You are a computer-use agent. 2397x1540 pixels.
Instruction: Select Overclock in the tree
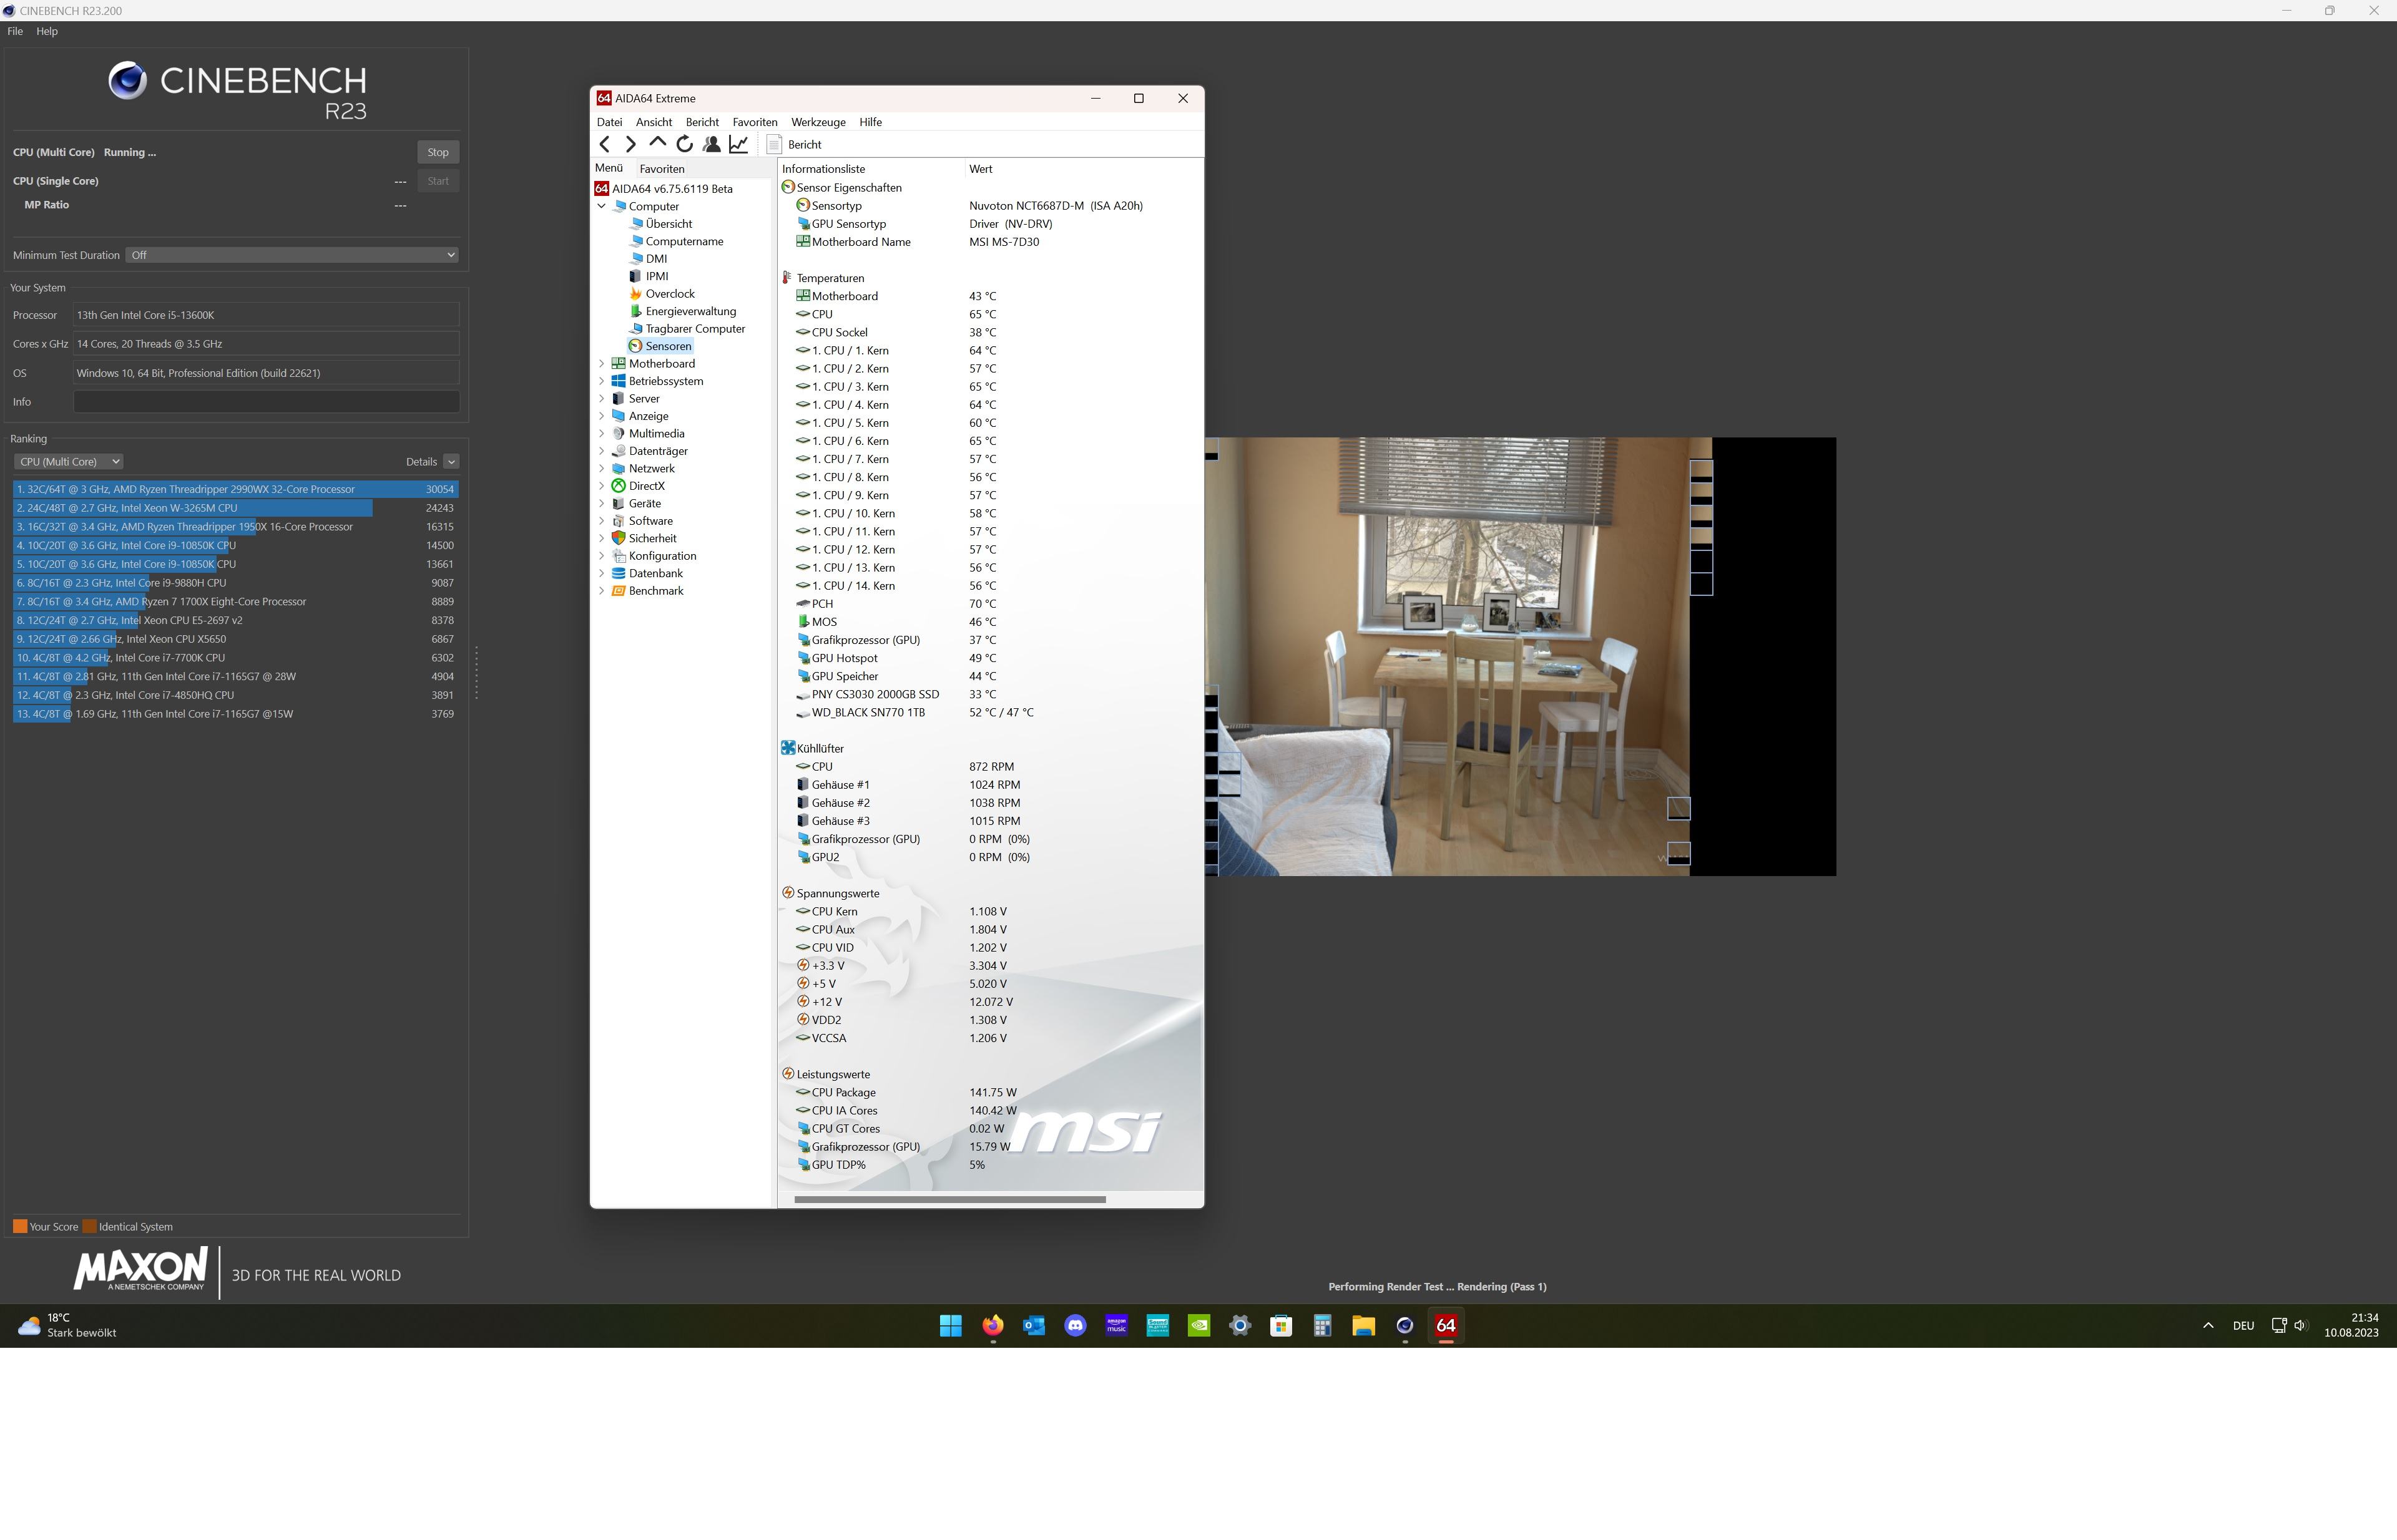669,294
